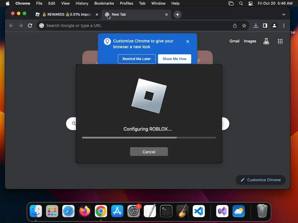Open Weather app from the Dock
298x223 pixels.
(239, 211)
